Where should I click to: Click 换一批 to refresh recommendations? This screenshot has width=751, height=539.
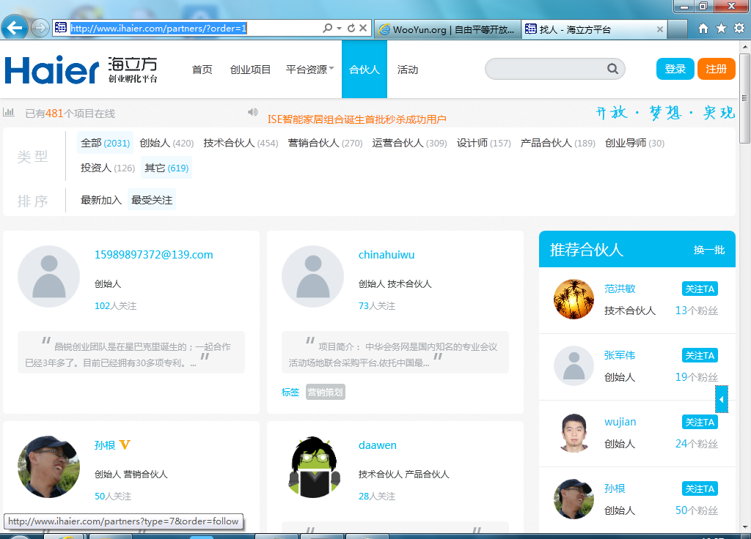click(x=709, y=250)
